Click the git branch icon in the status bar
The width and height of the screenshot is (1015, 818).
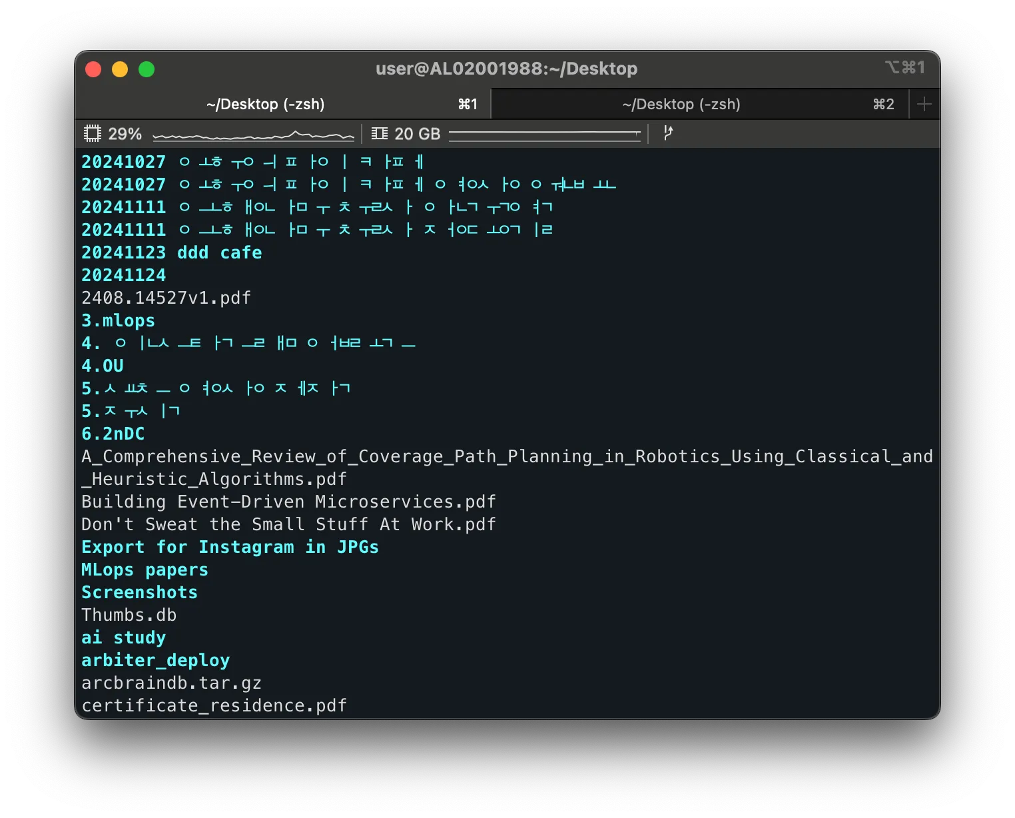pos(668,133)
